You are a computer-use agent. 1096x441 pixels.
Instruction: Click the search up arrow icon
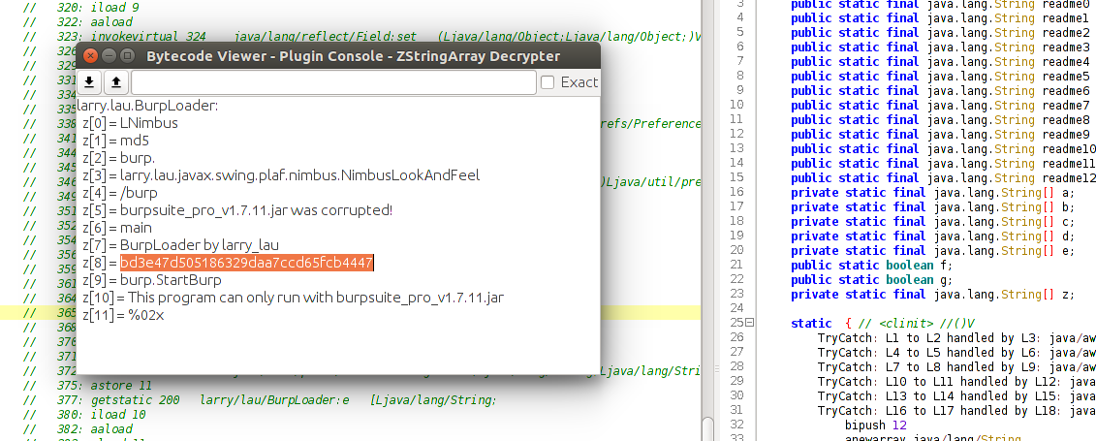[x=116, y=82]
